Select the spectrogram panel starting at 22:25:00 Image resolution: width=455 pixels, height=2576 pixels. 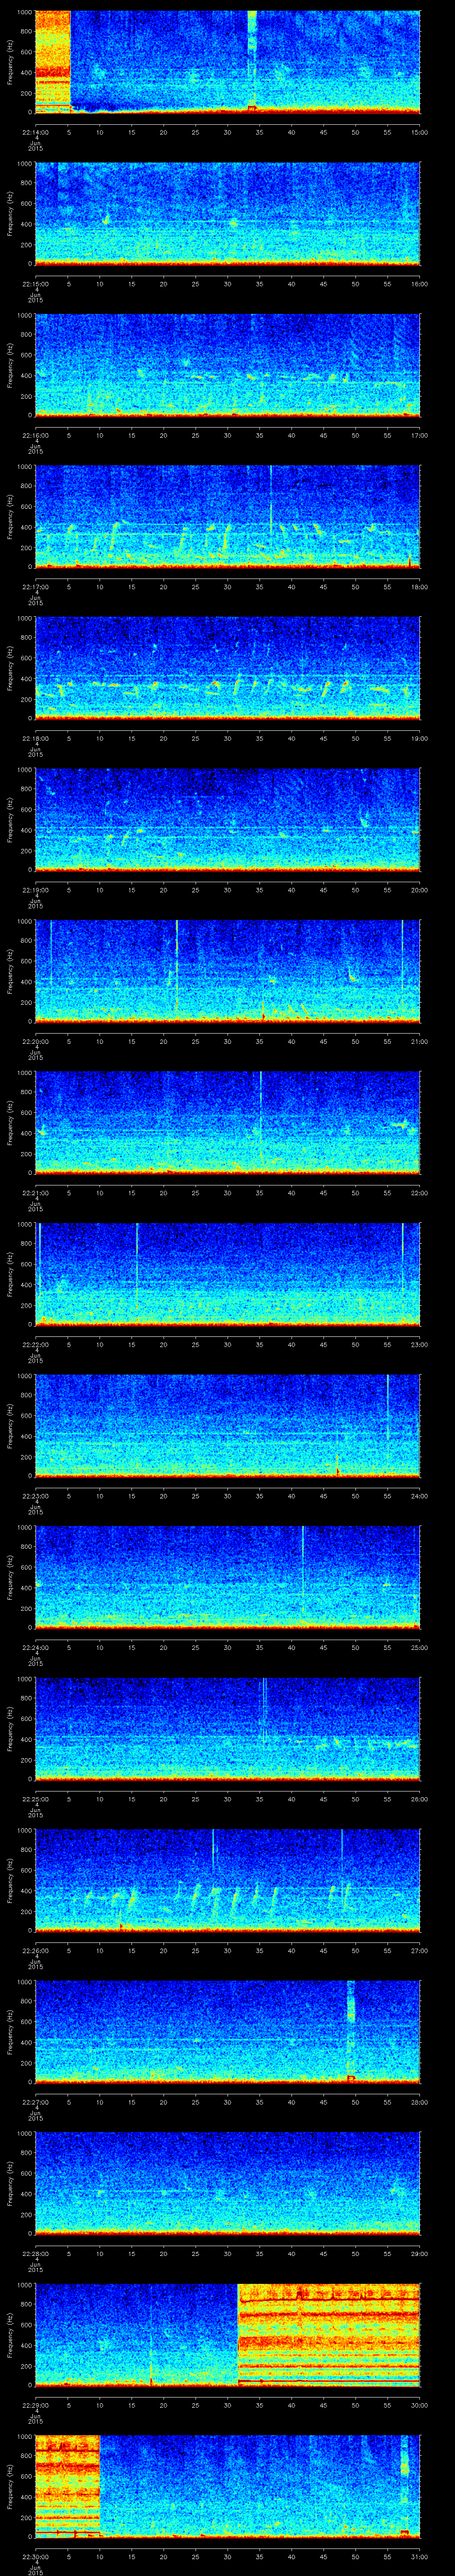[x=228, y=1729]
